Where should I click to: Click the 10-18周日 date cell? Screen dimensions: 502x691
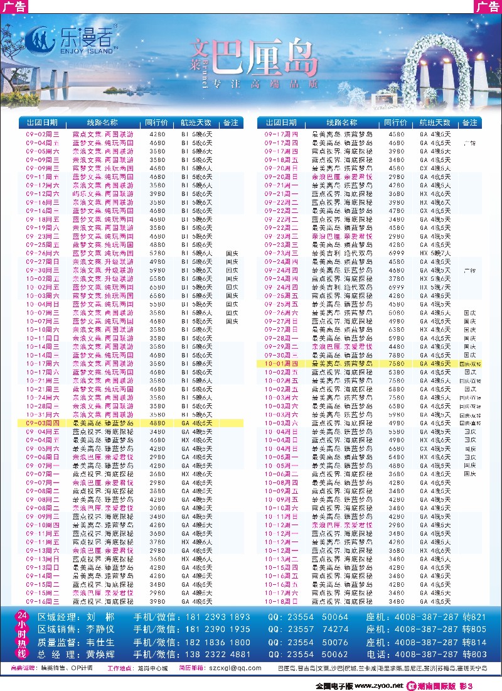[x=281, y=602]
